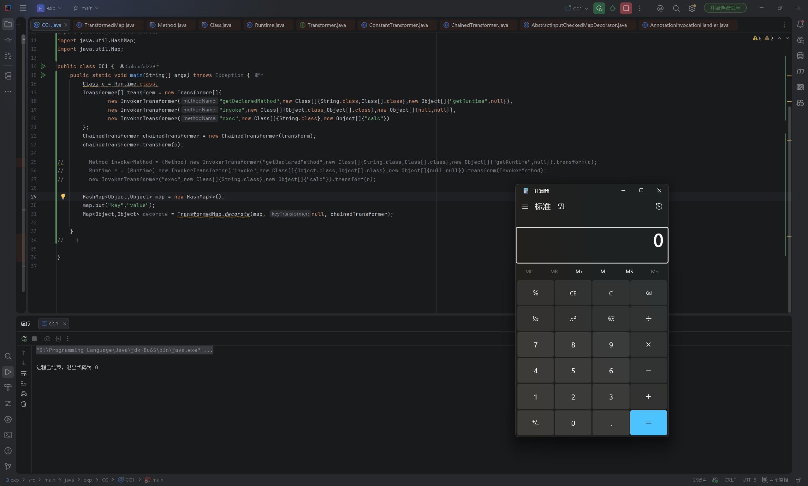This screenshot has height=486, width=808.
Task: Toggle calculator history panel
Action: (659, 206)
